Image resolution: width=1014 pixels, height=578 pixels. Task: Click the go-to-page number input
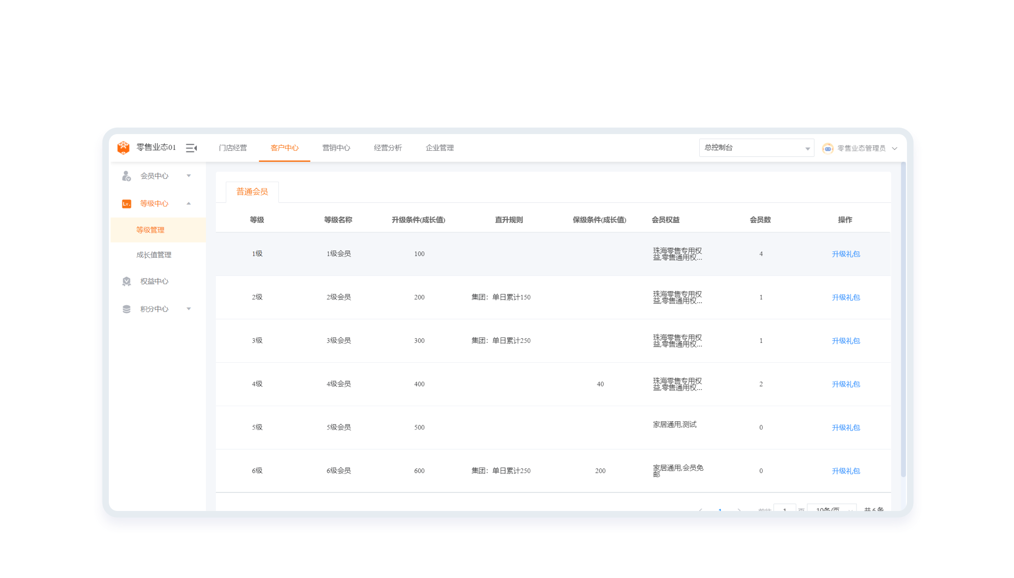tap(785, 508)
